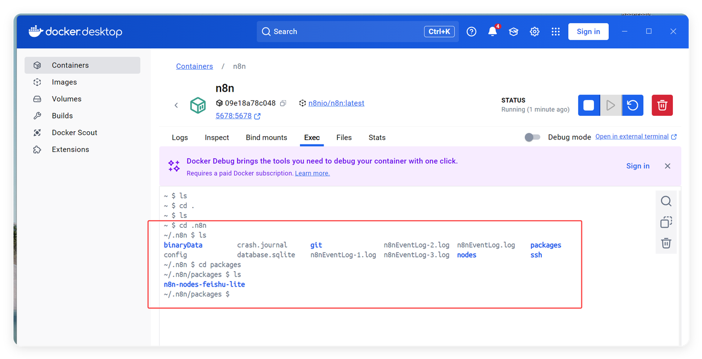Click n8nEventLog-1.log in terminal listing

tap(343, 255)
